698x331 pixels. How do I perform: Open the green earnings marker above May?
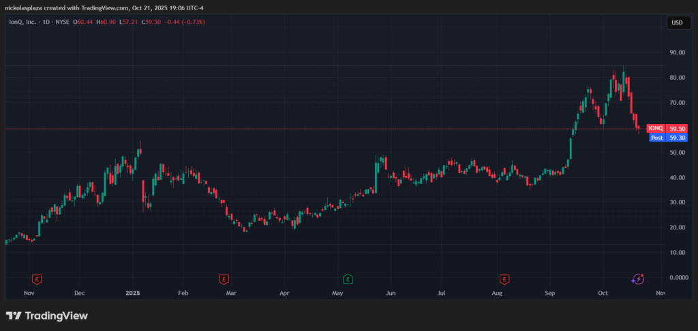[348, 279]
